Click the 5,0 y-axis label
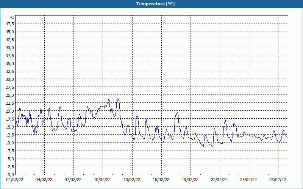This screenshot has width=303, height=189. [11, 159]
